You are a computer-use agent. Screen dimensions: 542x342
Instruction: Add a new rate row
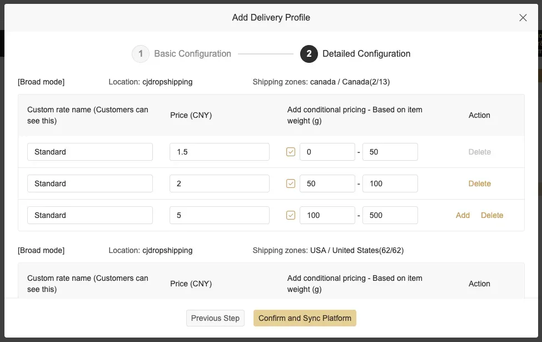click(x=463, y=215)
